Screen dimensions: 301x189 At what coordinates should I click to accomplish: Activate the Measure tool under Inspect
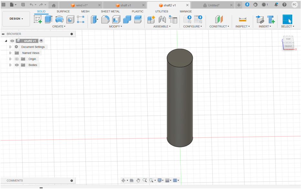[242, 19]
